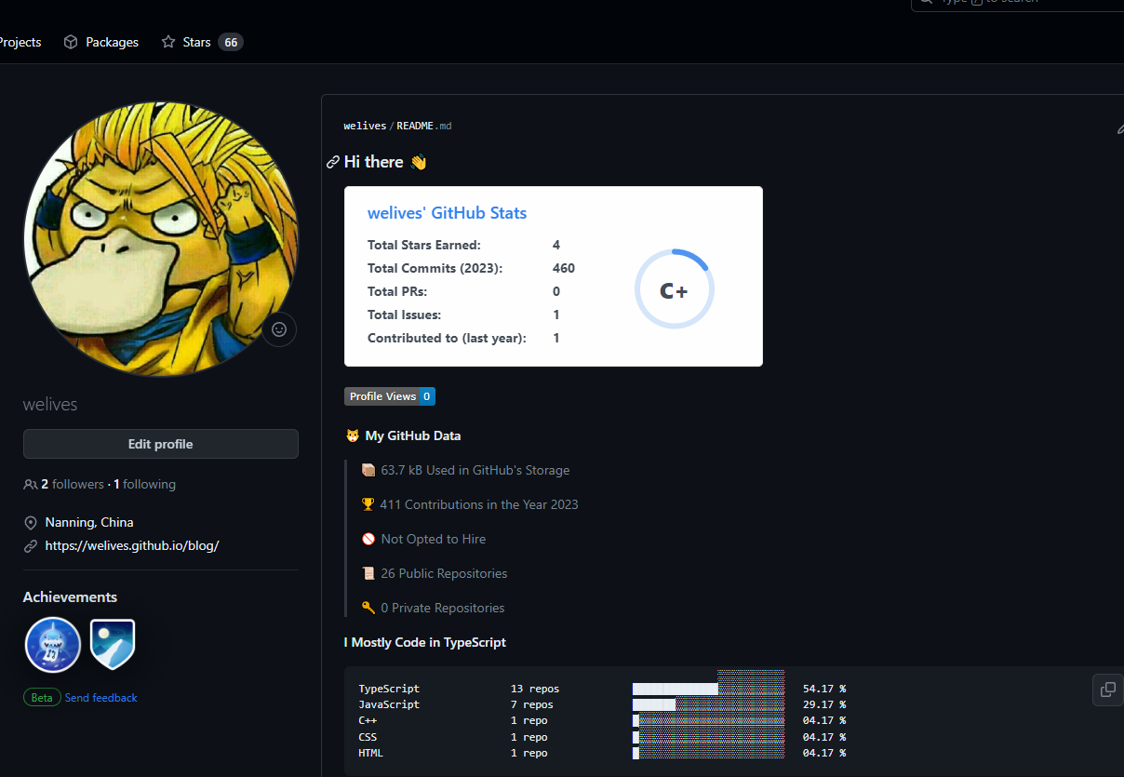The image size is (1124, 777).
Task: Click the Hi there heading text
Action: tap(374, 162)
